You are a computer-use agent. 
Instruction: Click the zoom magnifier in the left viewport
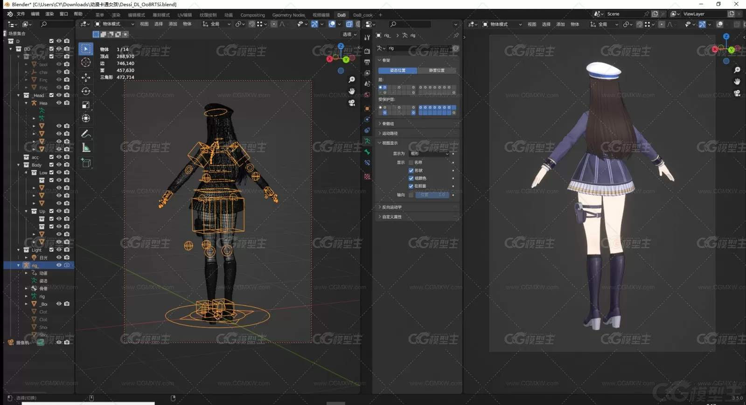352,80
